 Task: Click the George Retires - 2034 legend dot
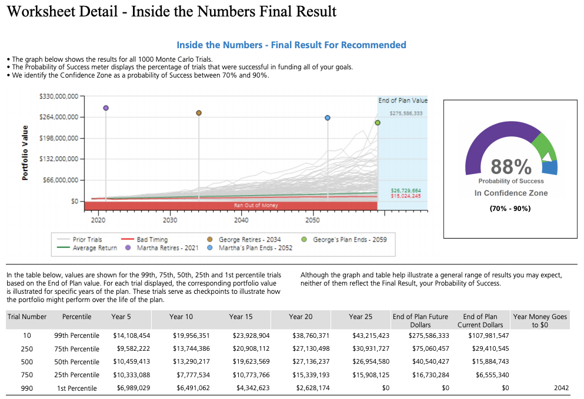[x=211, y=240]
